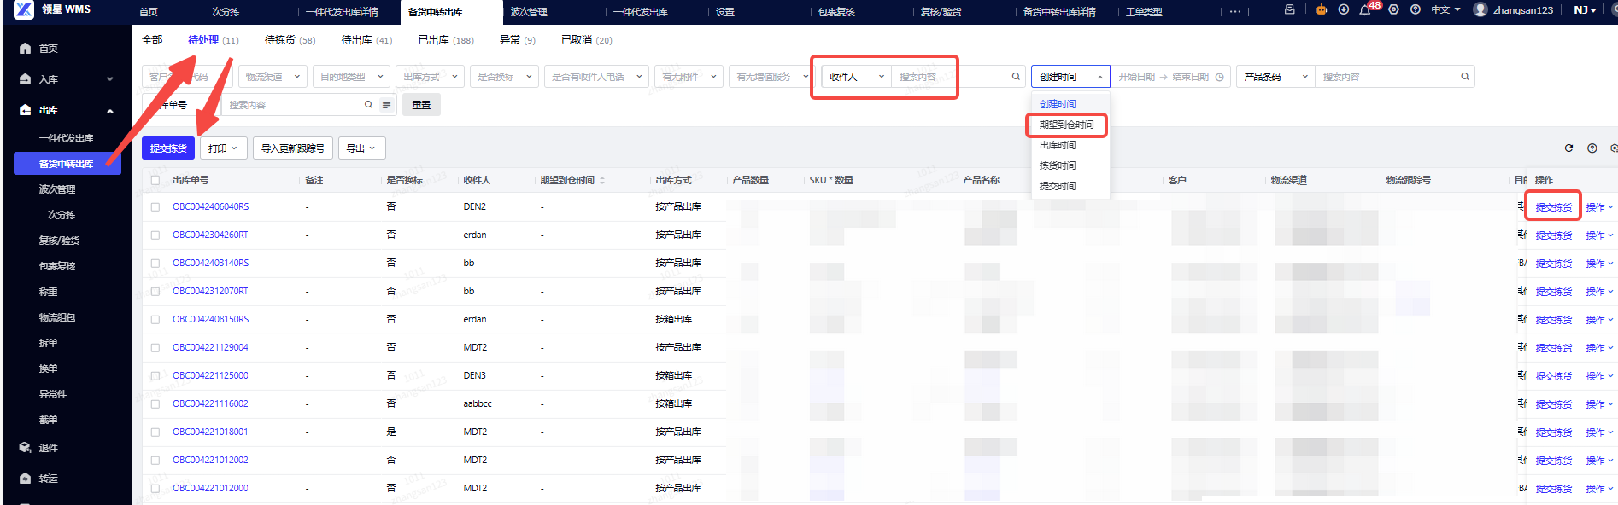Open 波次管理 in the sidebar
Image resolution: width=1618 pixels, height=505 pixels.
tap(57, 189)
